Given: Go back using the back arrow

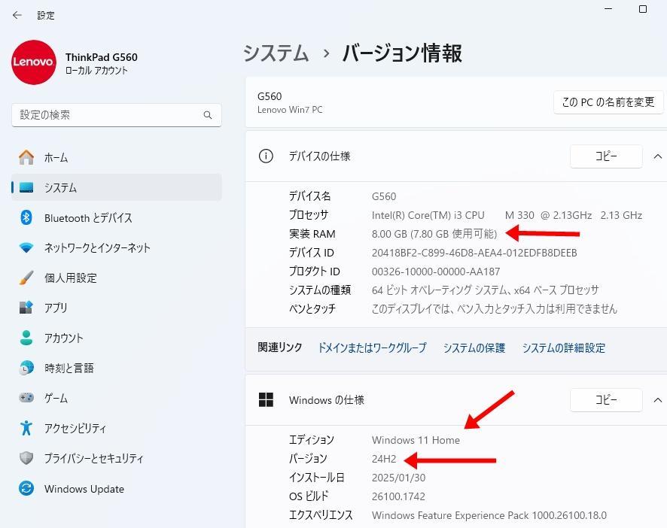Looking at the screenshot, I should coord(17,15).
